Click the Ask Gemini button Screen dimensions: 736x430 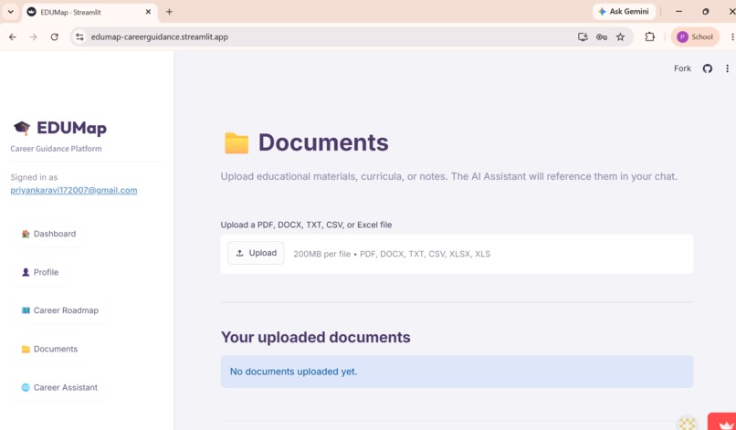pos(624,11)
